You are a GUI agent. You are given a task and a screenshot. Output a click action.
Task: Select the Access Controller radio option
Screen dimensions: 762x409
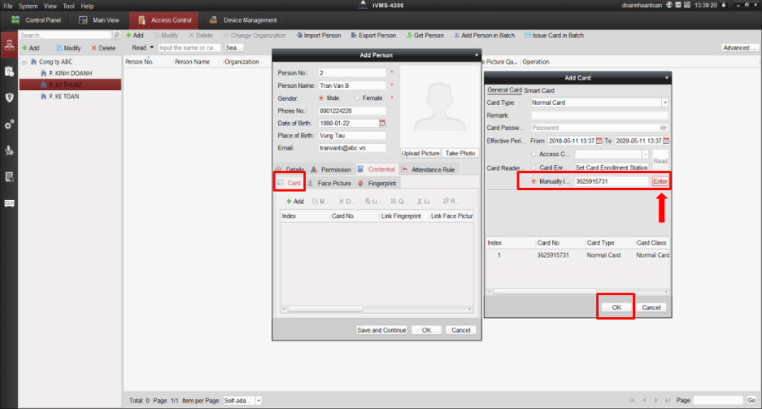(x=533, y=154)
